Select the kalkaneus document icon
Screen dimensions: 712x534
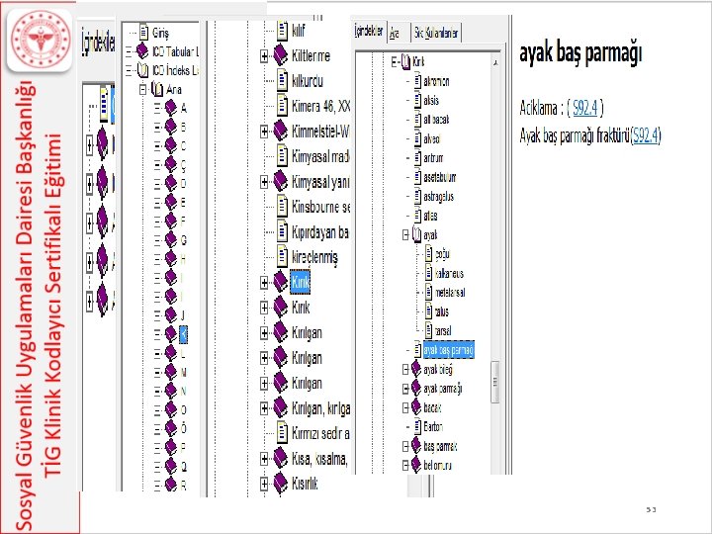pyautogui.click(x=428, y=273)
